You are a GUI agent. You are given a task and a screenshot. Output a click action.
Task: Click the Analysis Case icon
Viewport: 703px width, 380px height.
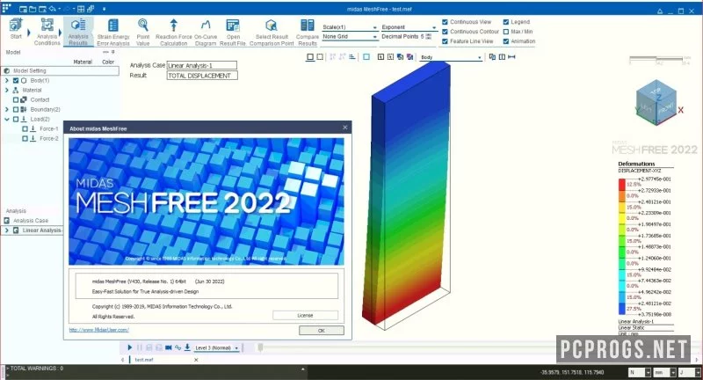tap(7, 221)
